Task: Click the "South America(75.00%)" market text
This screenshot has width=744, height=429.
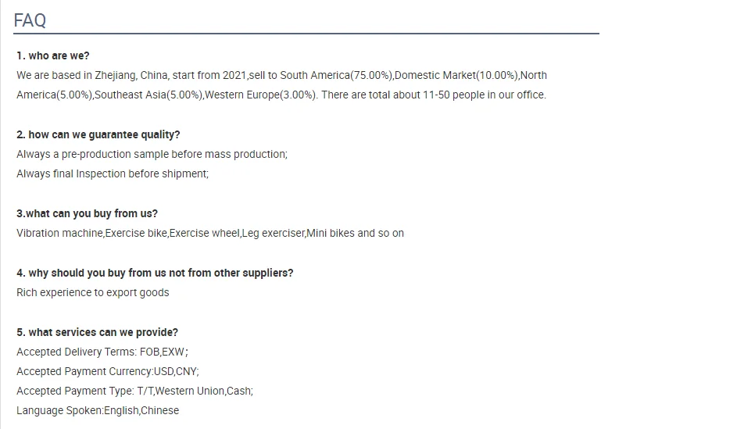Action: click(336, 76)
